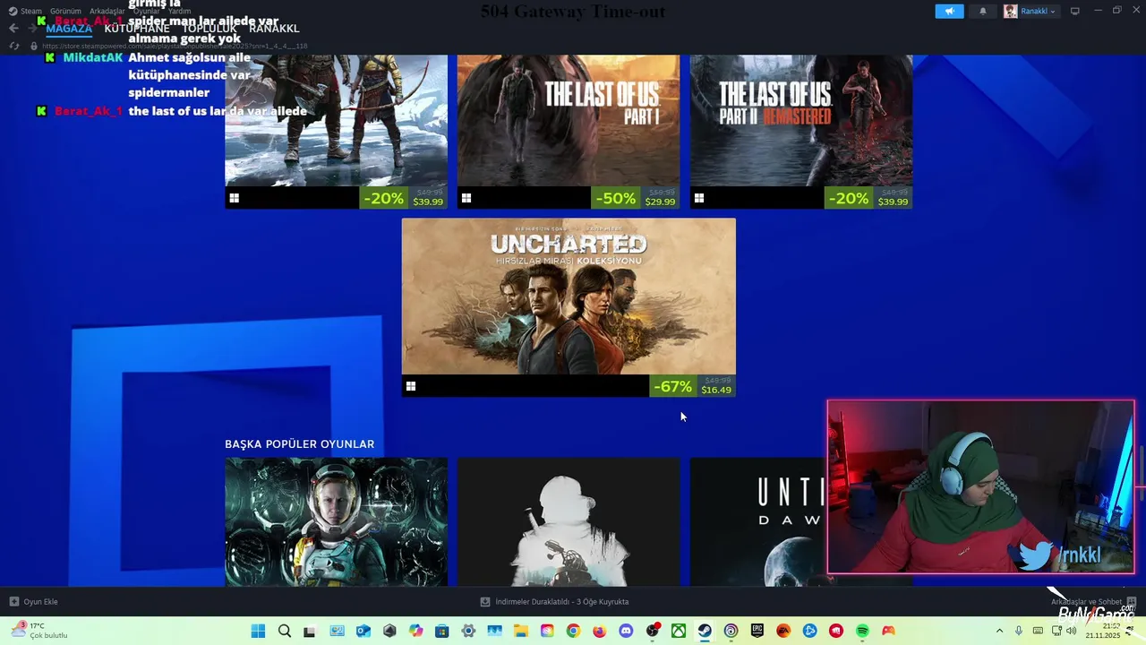Open Task View on the taskbar
This screenshot has width=1146, height=645.
(310, 631)
